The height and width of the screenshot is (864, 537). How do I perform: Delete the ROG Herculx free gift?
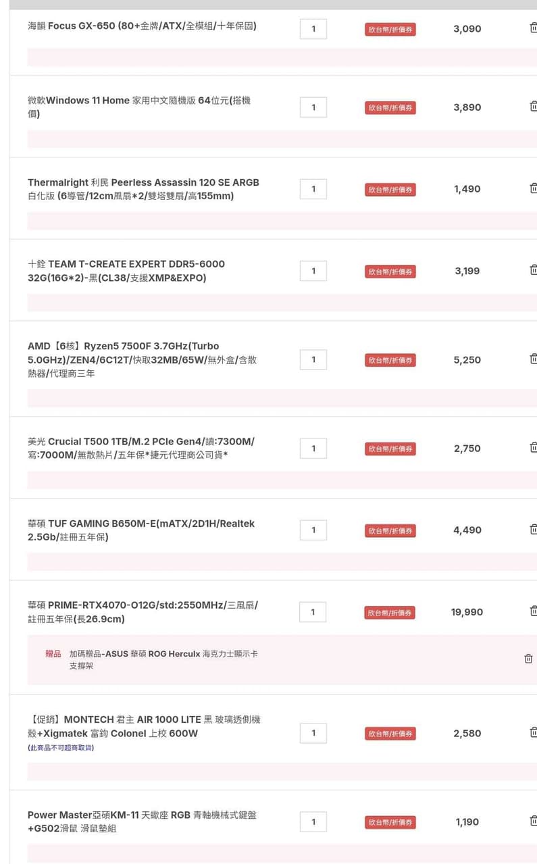tap(528, 659)
